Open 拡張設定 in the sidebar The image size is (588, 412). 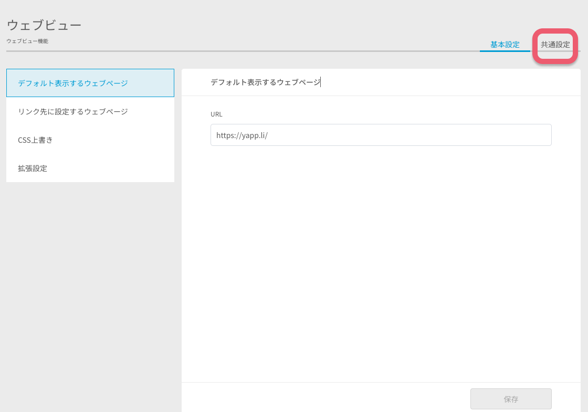click(90, 168)
